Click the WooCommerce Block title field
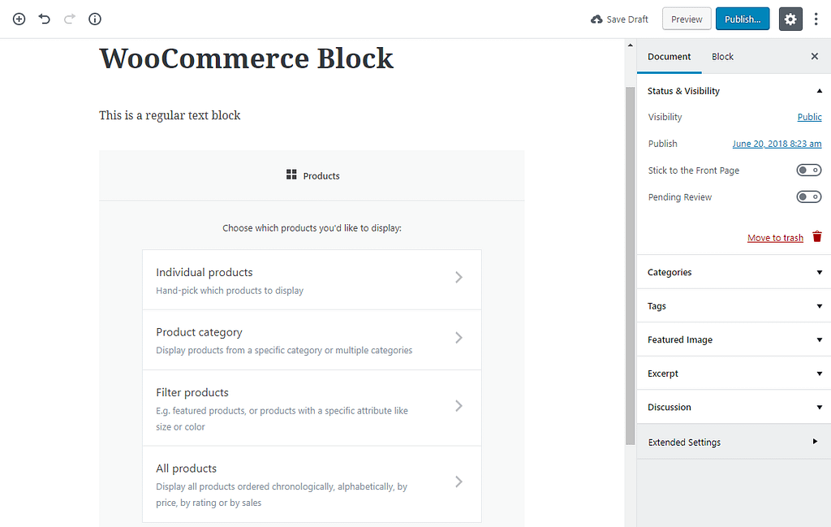Image resolution: width=831 pixels, height=527 pixels. [x=246, y=58]
